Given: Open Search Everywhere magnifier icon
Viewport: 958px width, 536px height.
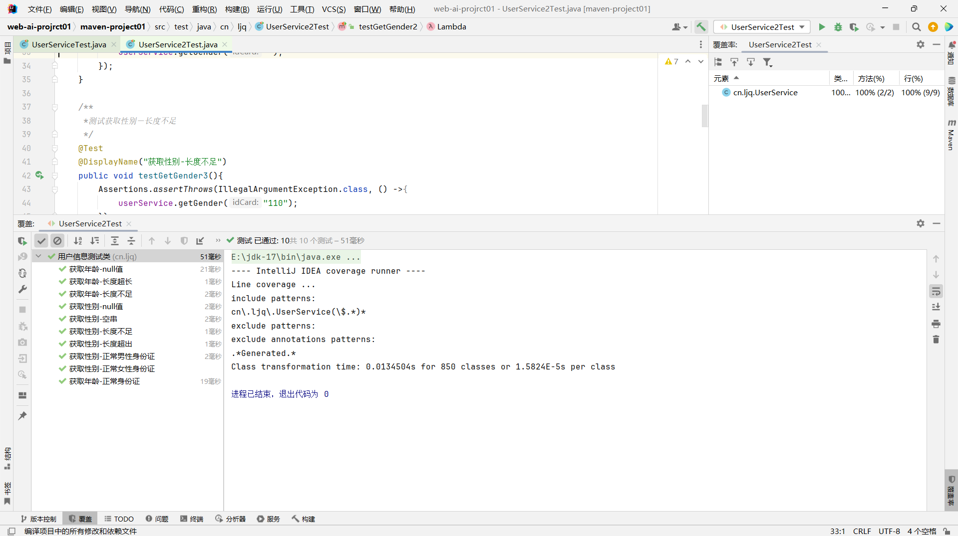Looking at the screenshot, I should (x=917, y=27).
